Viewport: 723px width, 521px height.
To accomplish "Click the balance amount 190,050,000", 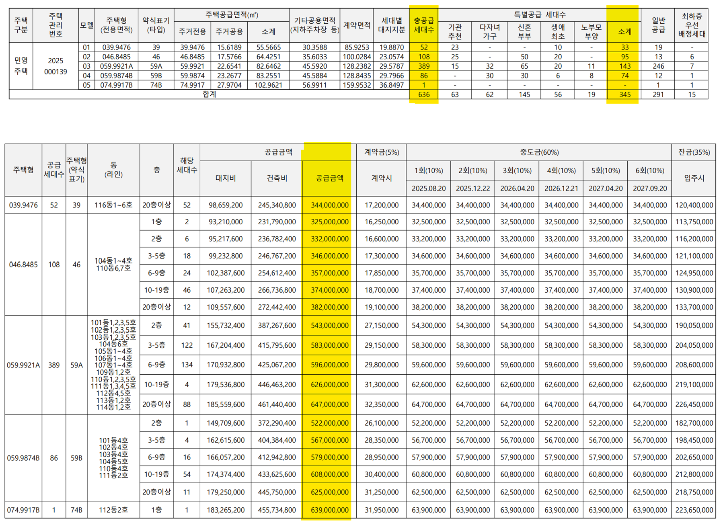I will pos(694,325).
